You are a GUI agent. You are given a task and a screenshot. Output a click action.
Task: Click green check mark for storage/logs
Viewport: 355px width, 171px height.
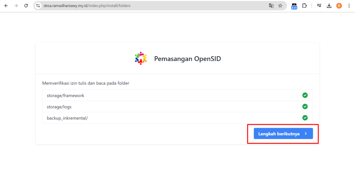click(x=305, y=106)
